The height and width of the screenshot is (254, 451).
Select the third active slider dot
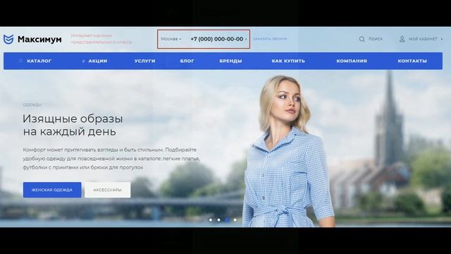click(x=227, y=219)
